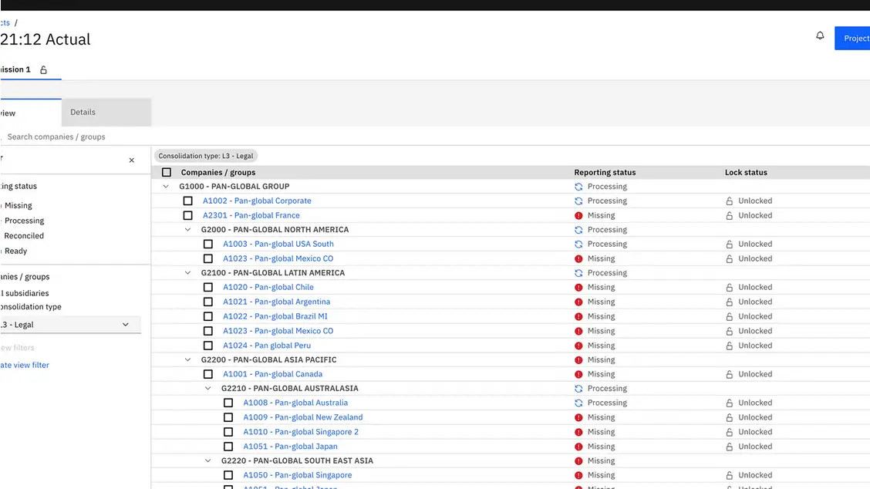
Task: Click the Missing status icon for Pan-global France
Action: 578,216
